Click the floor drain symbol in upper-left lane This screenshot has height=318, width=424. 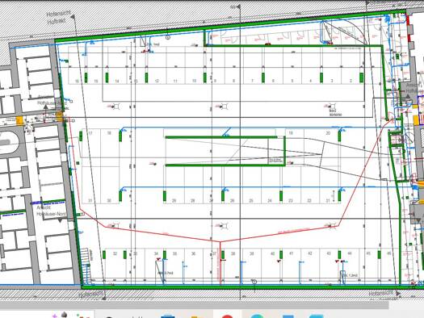pos(115,107)
